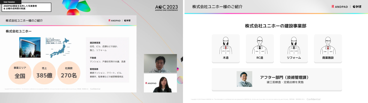Click the left slide title 株式会社ユニホー様のご紹介
The image size is (368, 103).
[x=24, y=20]
